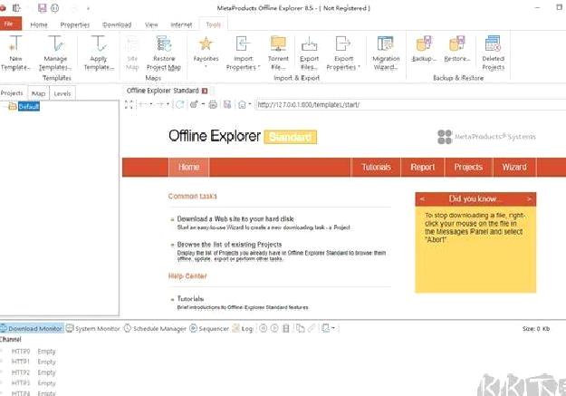Viewport: 566px width, 396px height.
Task: Open dropdown arrow next to home icon
Action: click(x=250, y=104)
